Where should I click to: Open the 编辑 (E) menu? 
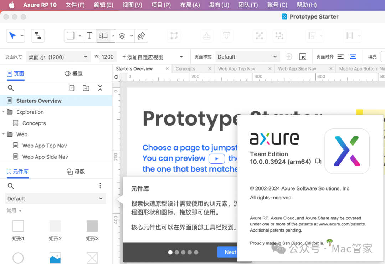(x=104, y=5)
